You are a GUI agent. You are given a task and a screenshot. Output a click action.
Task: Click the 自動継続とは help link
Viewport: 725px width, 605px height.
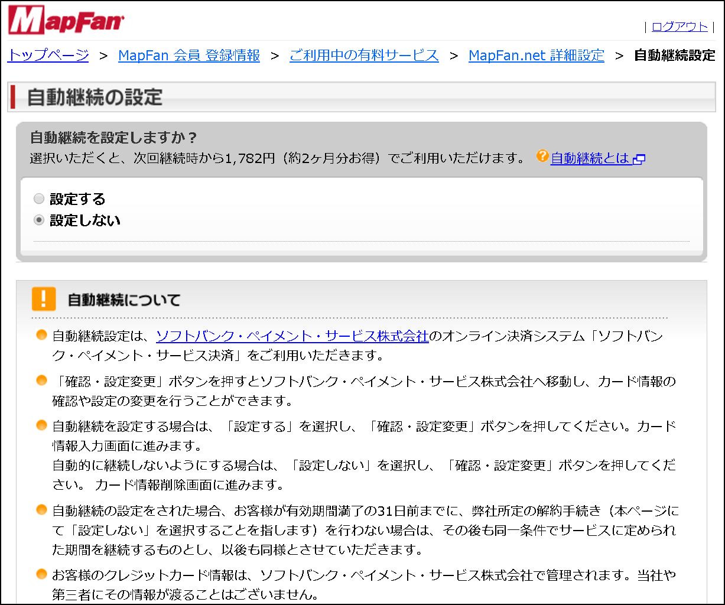click(590, 158)
